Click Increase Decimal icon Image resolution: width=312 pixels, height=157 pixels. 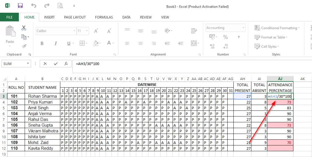(x=212, y=46)
